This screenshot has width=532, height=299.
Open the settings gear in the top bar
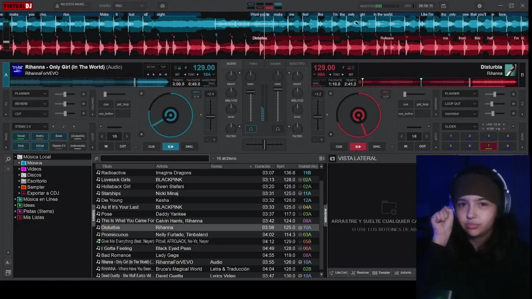pos(479,6)
